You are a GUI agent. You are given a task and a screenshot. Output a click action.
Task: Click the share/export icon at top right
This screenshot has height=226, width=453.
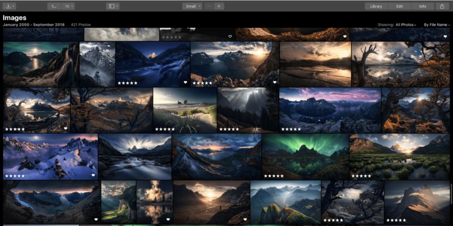442,6
